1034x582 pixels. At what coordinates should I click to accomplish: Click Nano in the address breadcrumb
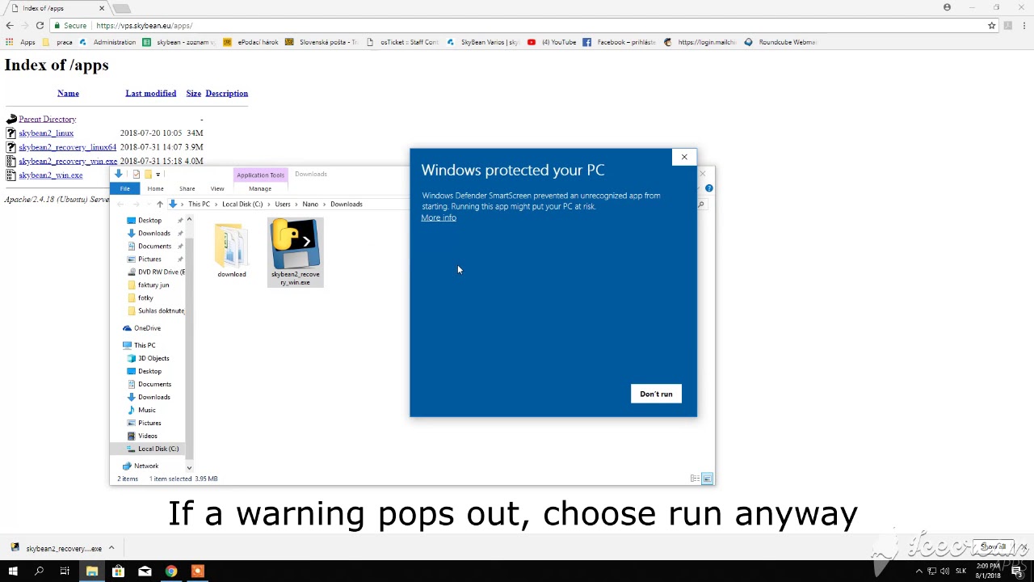[x=310, y=205]
